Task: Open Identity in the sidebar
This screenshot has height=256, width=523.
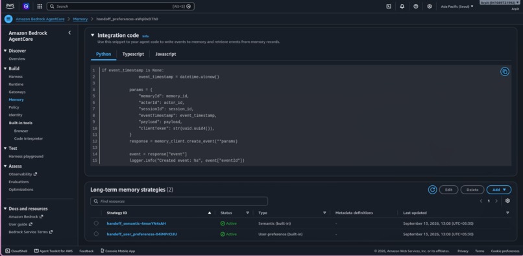Action: (x=16, y=115)
